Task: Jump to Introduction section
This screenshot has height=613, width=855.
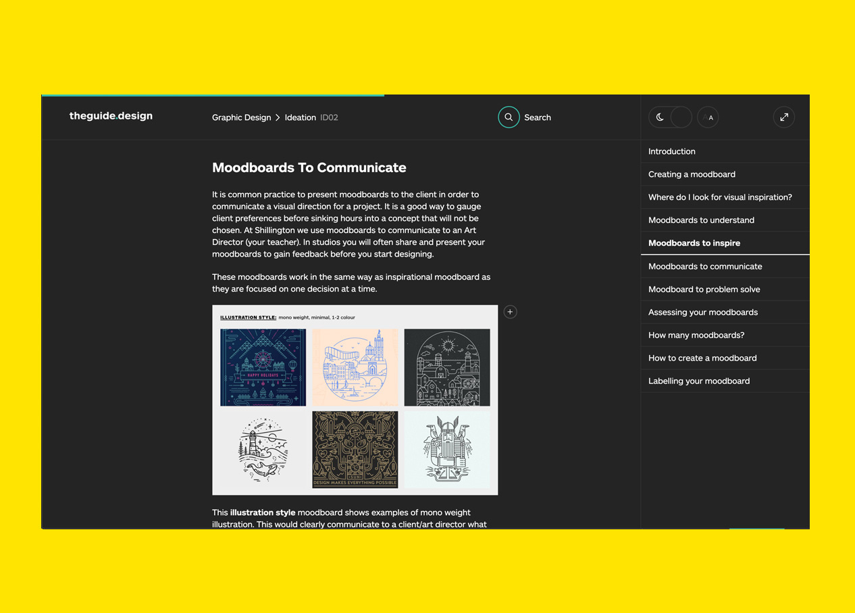Action: (671, 151)
